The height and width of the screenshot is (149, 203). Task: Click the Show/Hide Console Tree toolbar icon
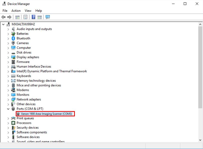tap(17, 17)
